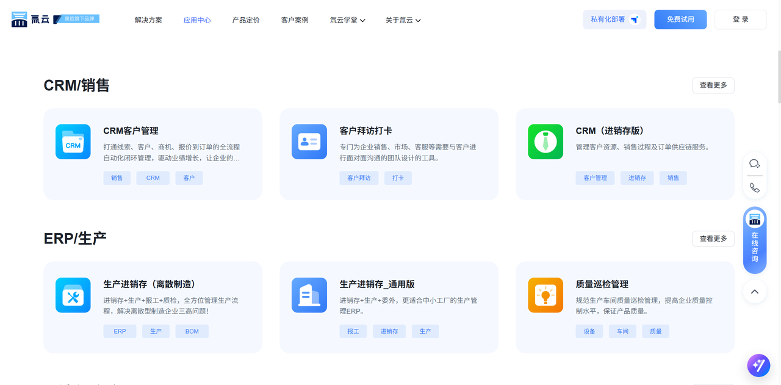Click the 免费试用 button
This screenshot has width=781, height=385.
click(680, 20)
